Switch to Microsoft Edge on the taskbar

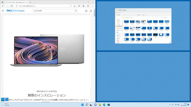pos(104,105)
